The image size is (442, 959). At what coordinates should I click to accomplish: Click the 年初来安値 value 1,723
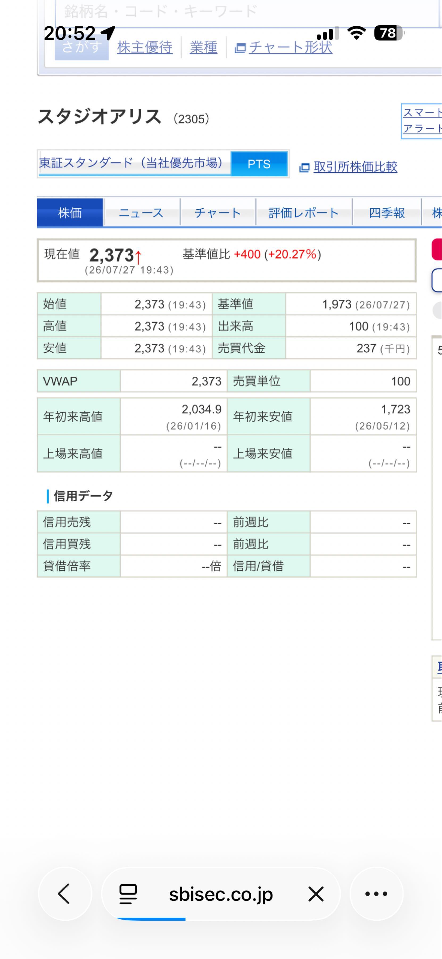tap(395, 409)
